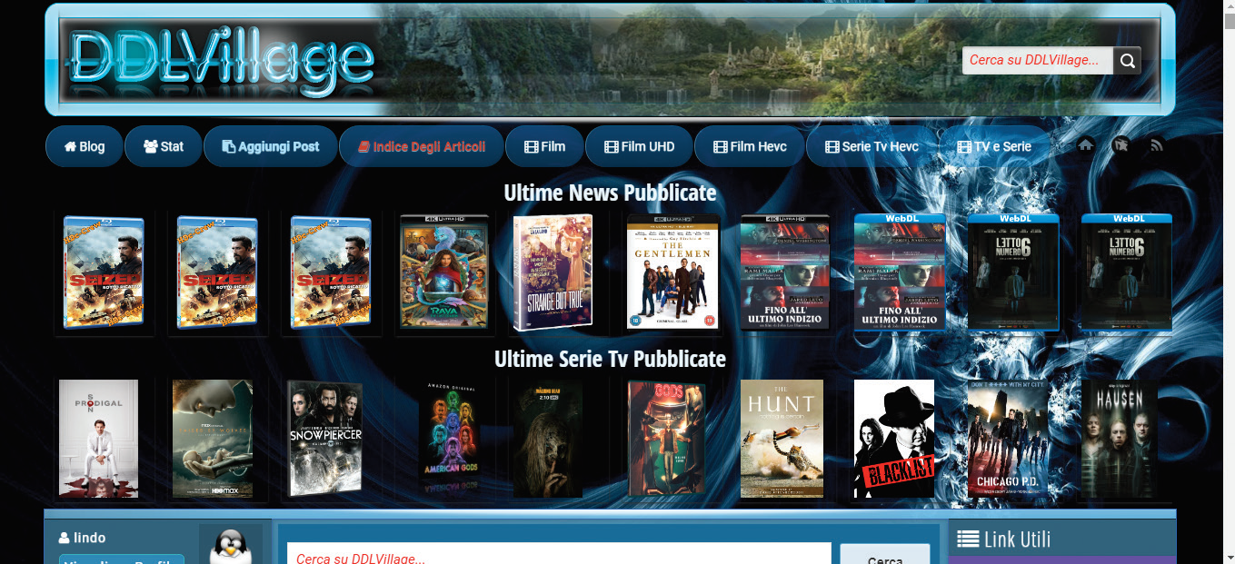
Task: Open the Prodigal Son series poster
Action: 98,439
